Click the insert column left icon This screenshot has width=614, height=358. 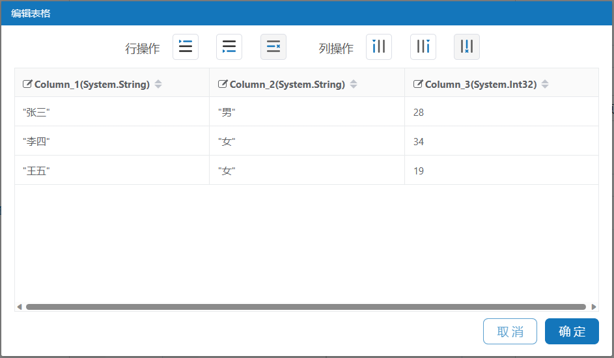(379, 47)
